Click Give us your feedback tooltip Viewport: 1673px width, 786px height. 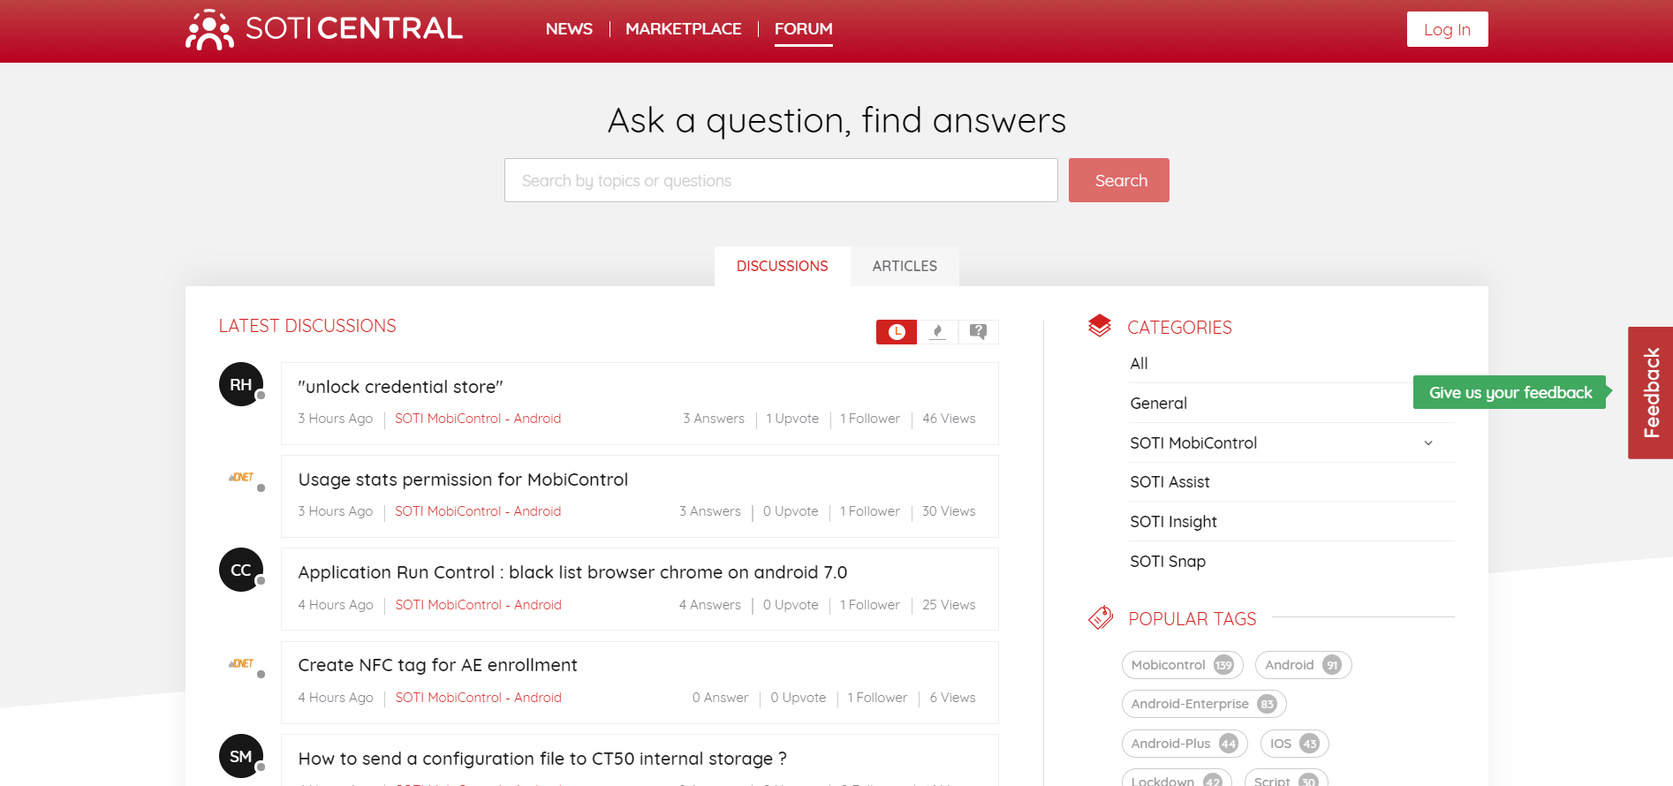1510,392
